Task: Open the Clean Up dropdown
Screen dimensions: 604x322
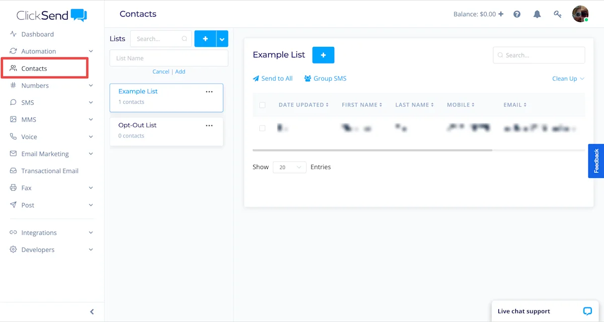Action: 568,79
